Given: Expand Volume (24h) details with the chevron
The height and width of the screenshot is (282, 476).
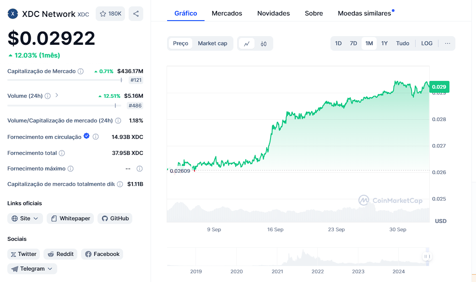Looking at the screenshot, I should (x=57, y=96).
